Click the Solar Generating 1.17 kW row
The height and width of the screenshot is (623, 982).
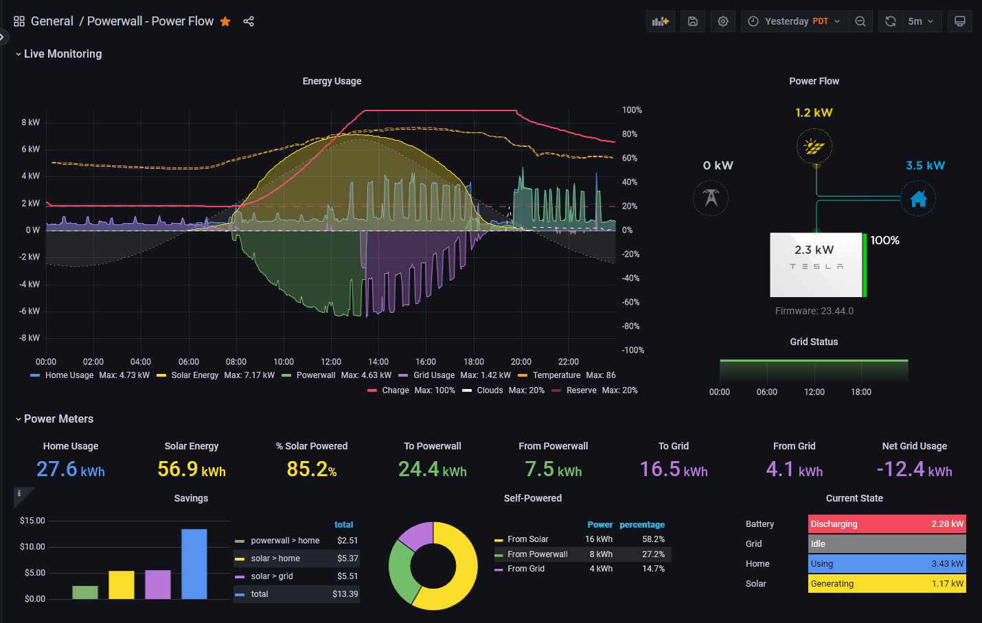(887, 584)
